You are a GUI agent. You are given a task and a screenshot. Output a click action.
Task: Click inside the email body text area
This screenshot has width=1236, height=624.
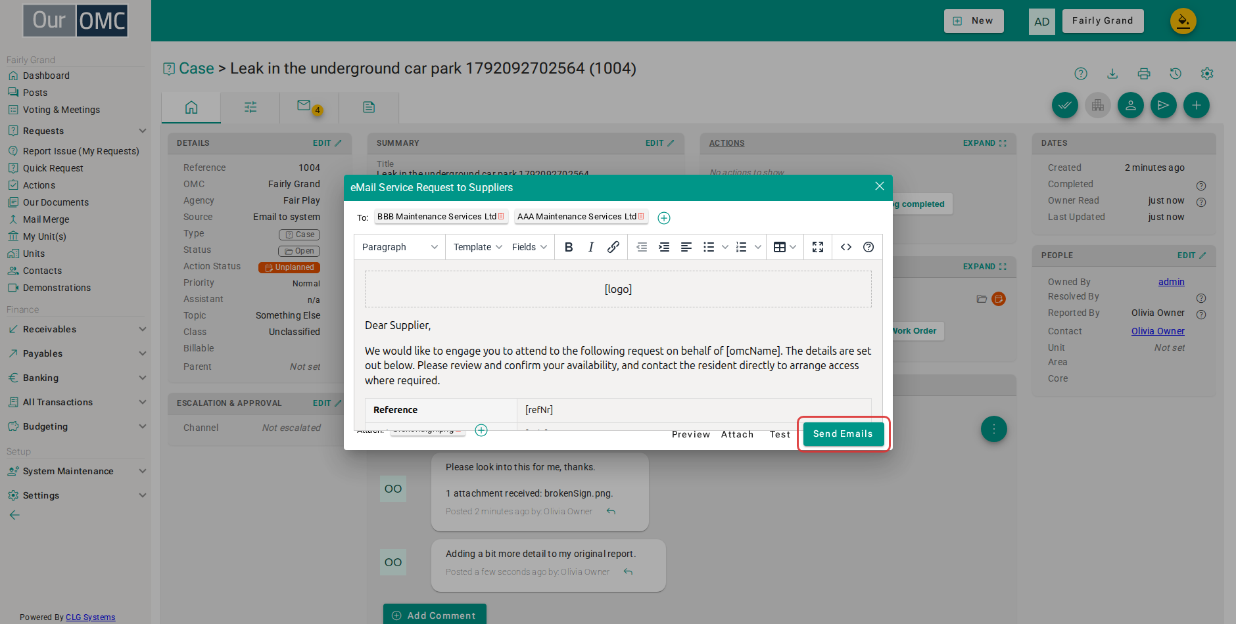[618, 345]
